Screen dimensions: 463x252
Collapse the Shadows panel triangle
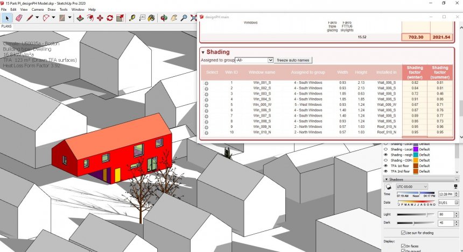pyautogui.click(x=386, y=179)
